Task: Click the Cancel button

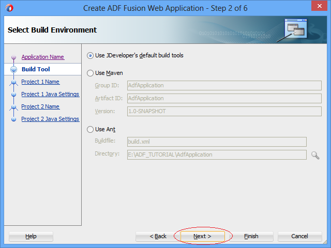Action: [299, 237]
